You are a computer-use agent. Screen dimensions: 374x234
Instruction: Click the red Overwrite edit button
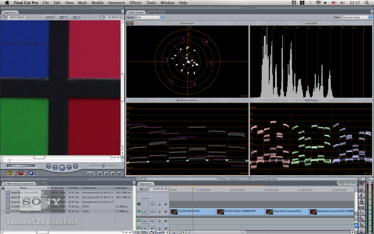[x=21, y=173]
